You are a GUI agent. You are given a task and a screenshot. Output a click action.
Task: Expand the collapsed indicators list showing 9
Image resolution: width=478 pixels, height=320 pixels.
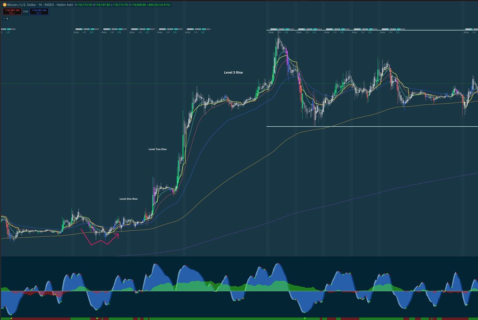pos(5,18)
